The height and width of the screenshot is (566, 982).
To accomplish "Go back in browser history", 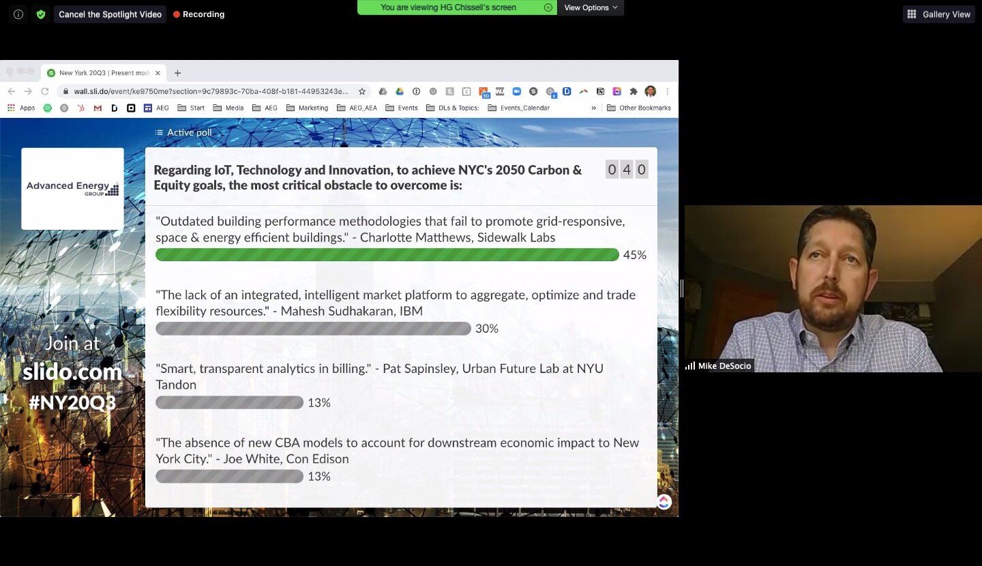I will 11,91.
